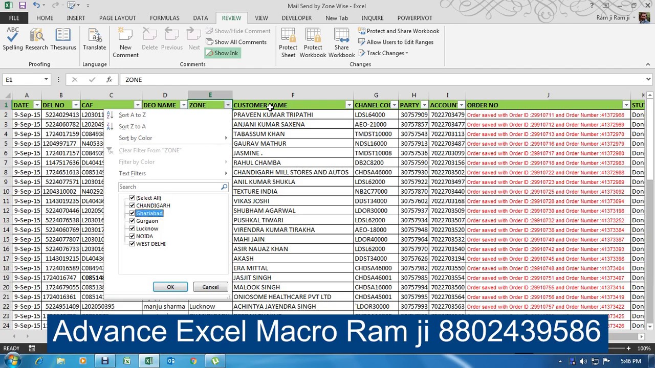Click the Windows Start button
This screenshot has width=655, height=368.
pyautogui.click(x=12, y=361)
